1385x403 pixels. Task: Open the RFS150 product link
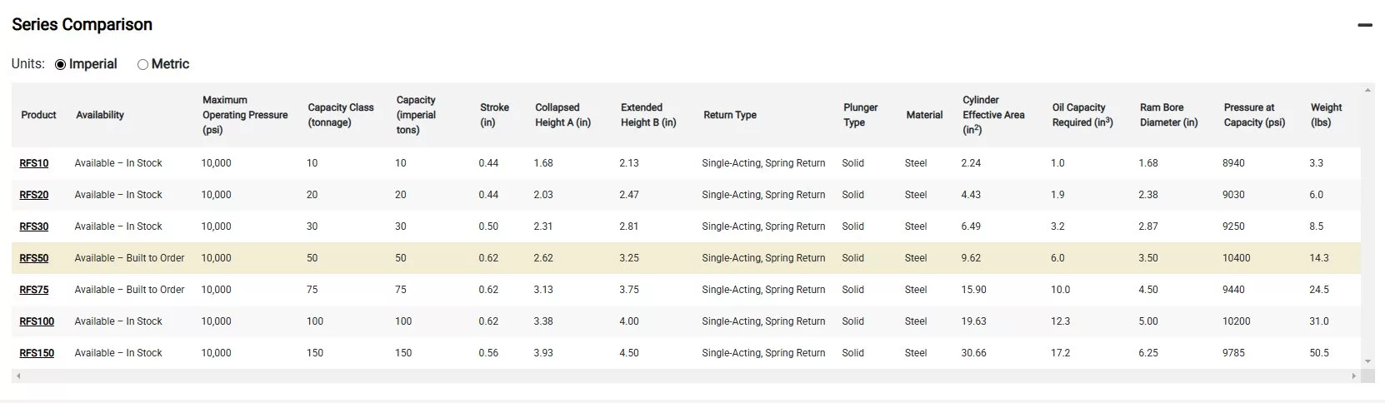[37, 353]
